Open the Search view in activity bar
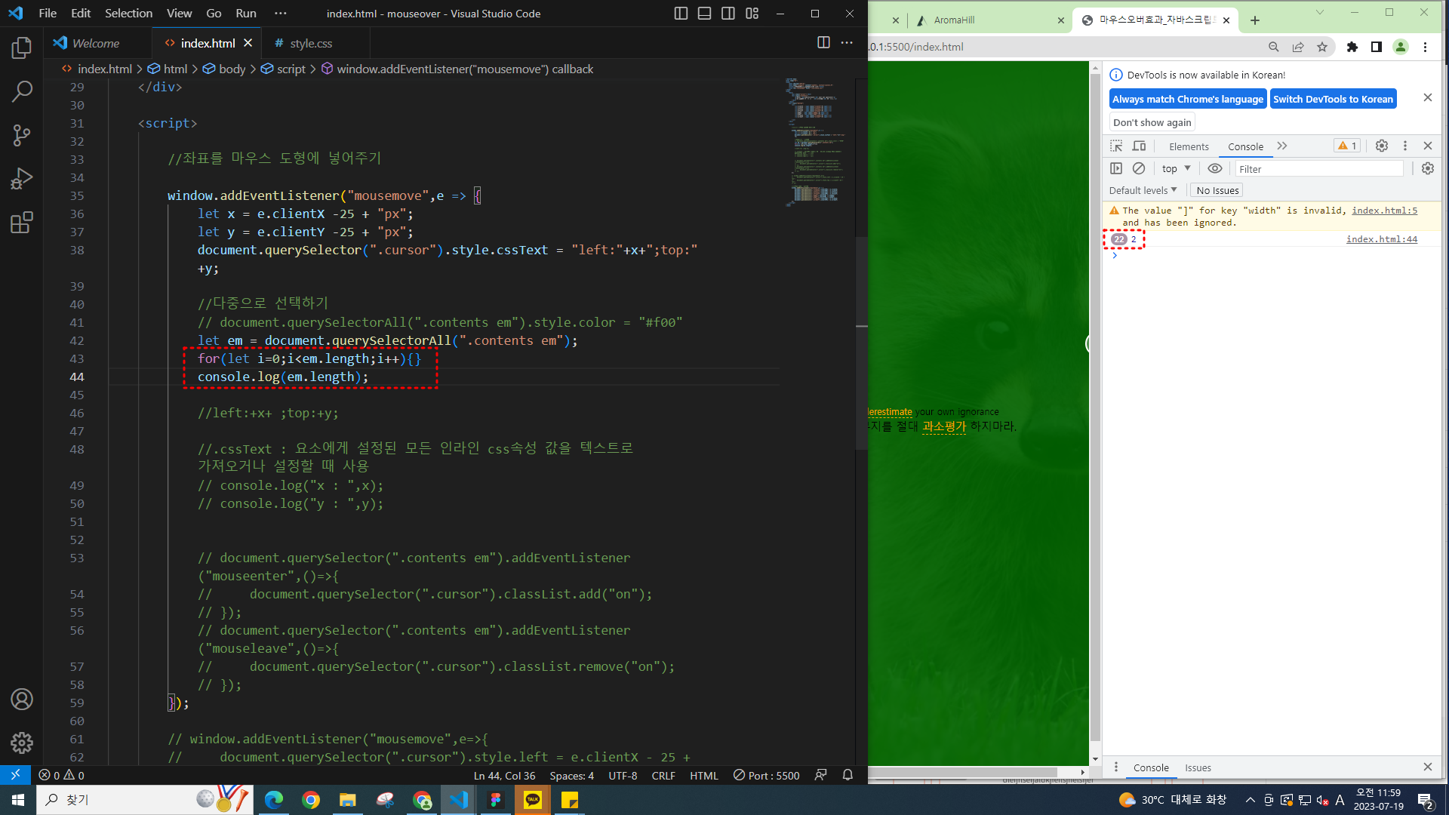Image resolution: width=1449 pixels, height=815 pixels. pyautogui.click(x=21, y=92)
